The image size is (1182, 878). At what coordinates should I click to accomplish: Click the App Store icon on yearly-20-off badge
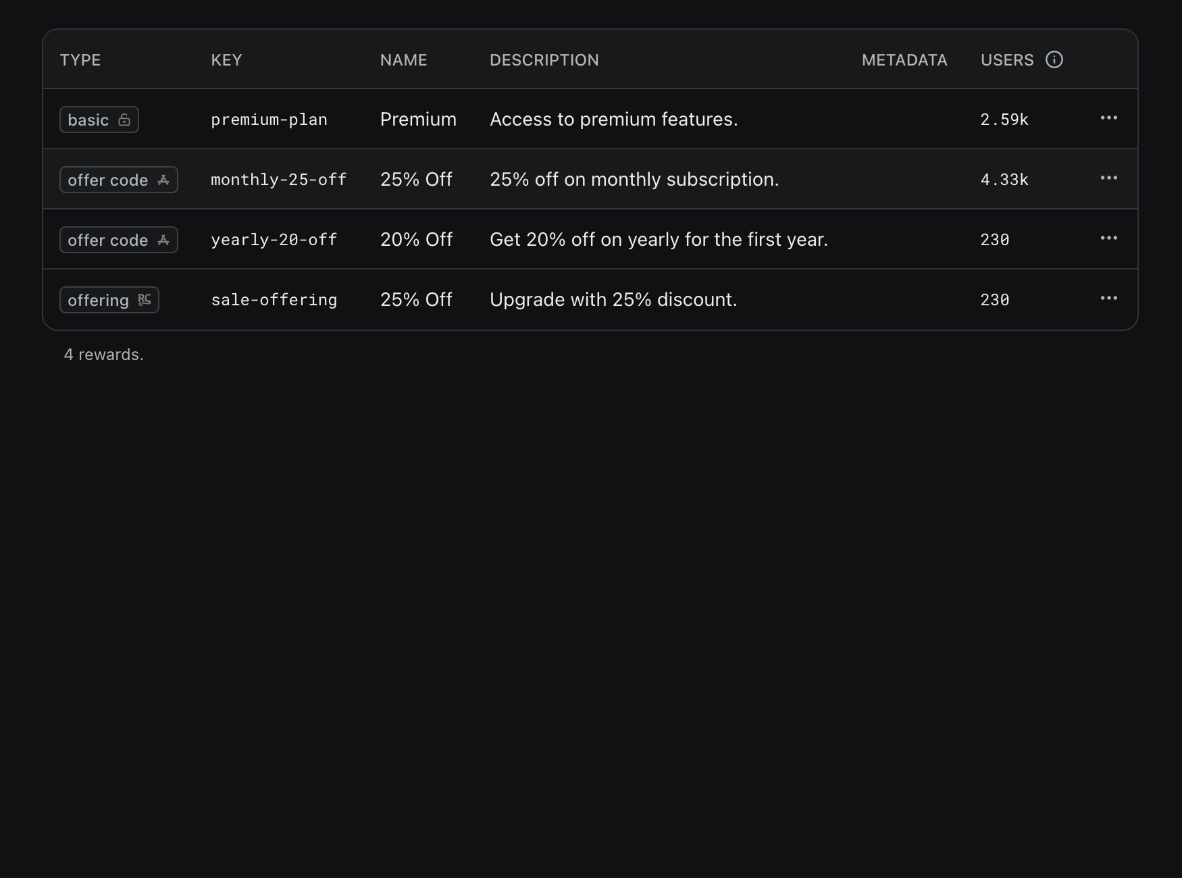pos(165,240)
